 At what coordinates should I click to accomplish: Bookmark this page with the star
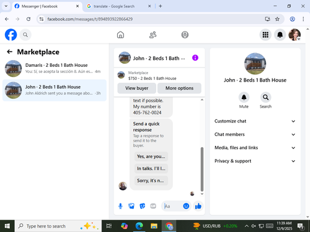click(277, 19)
